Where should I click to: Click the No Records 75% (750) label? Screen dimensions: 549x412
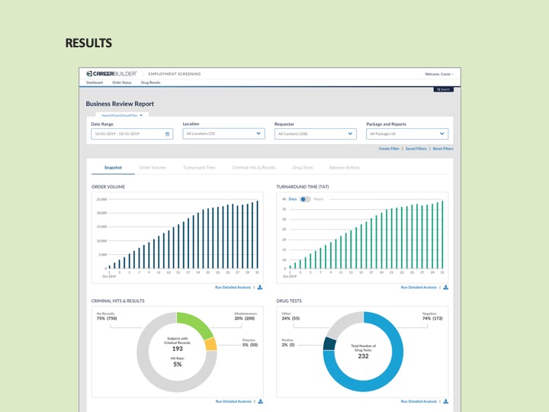pos(107,316)
